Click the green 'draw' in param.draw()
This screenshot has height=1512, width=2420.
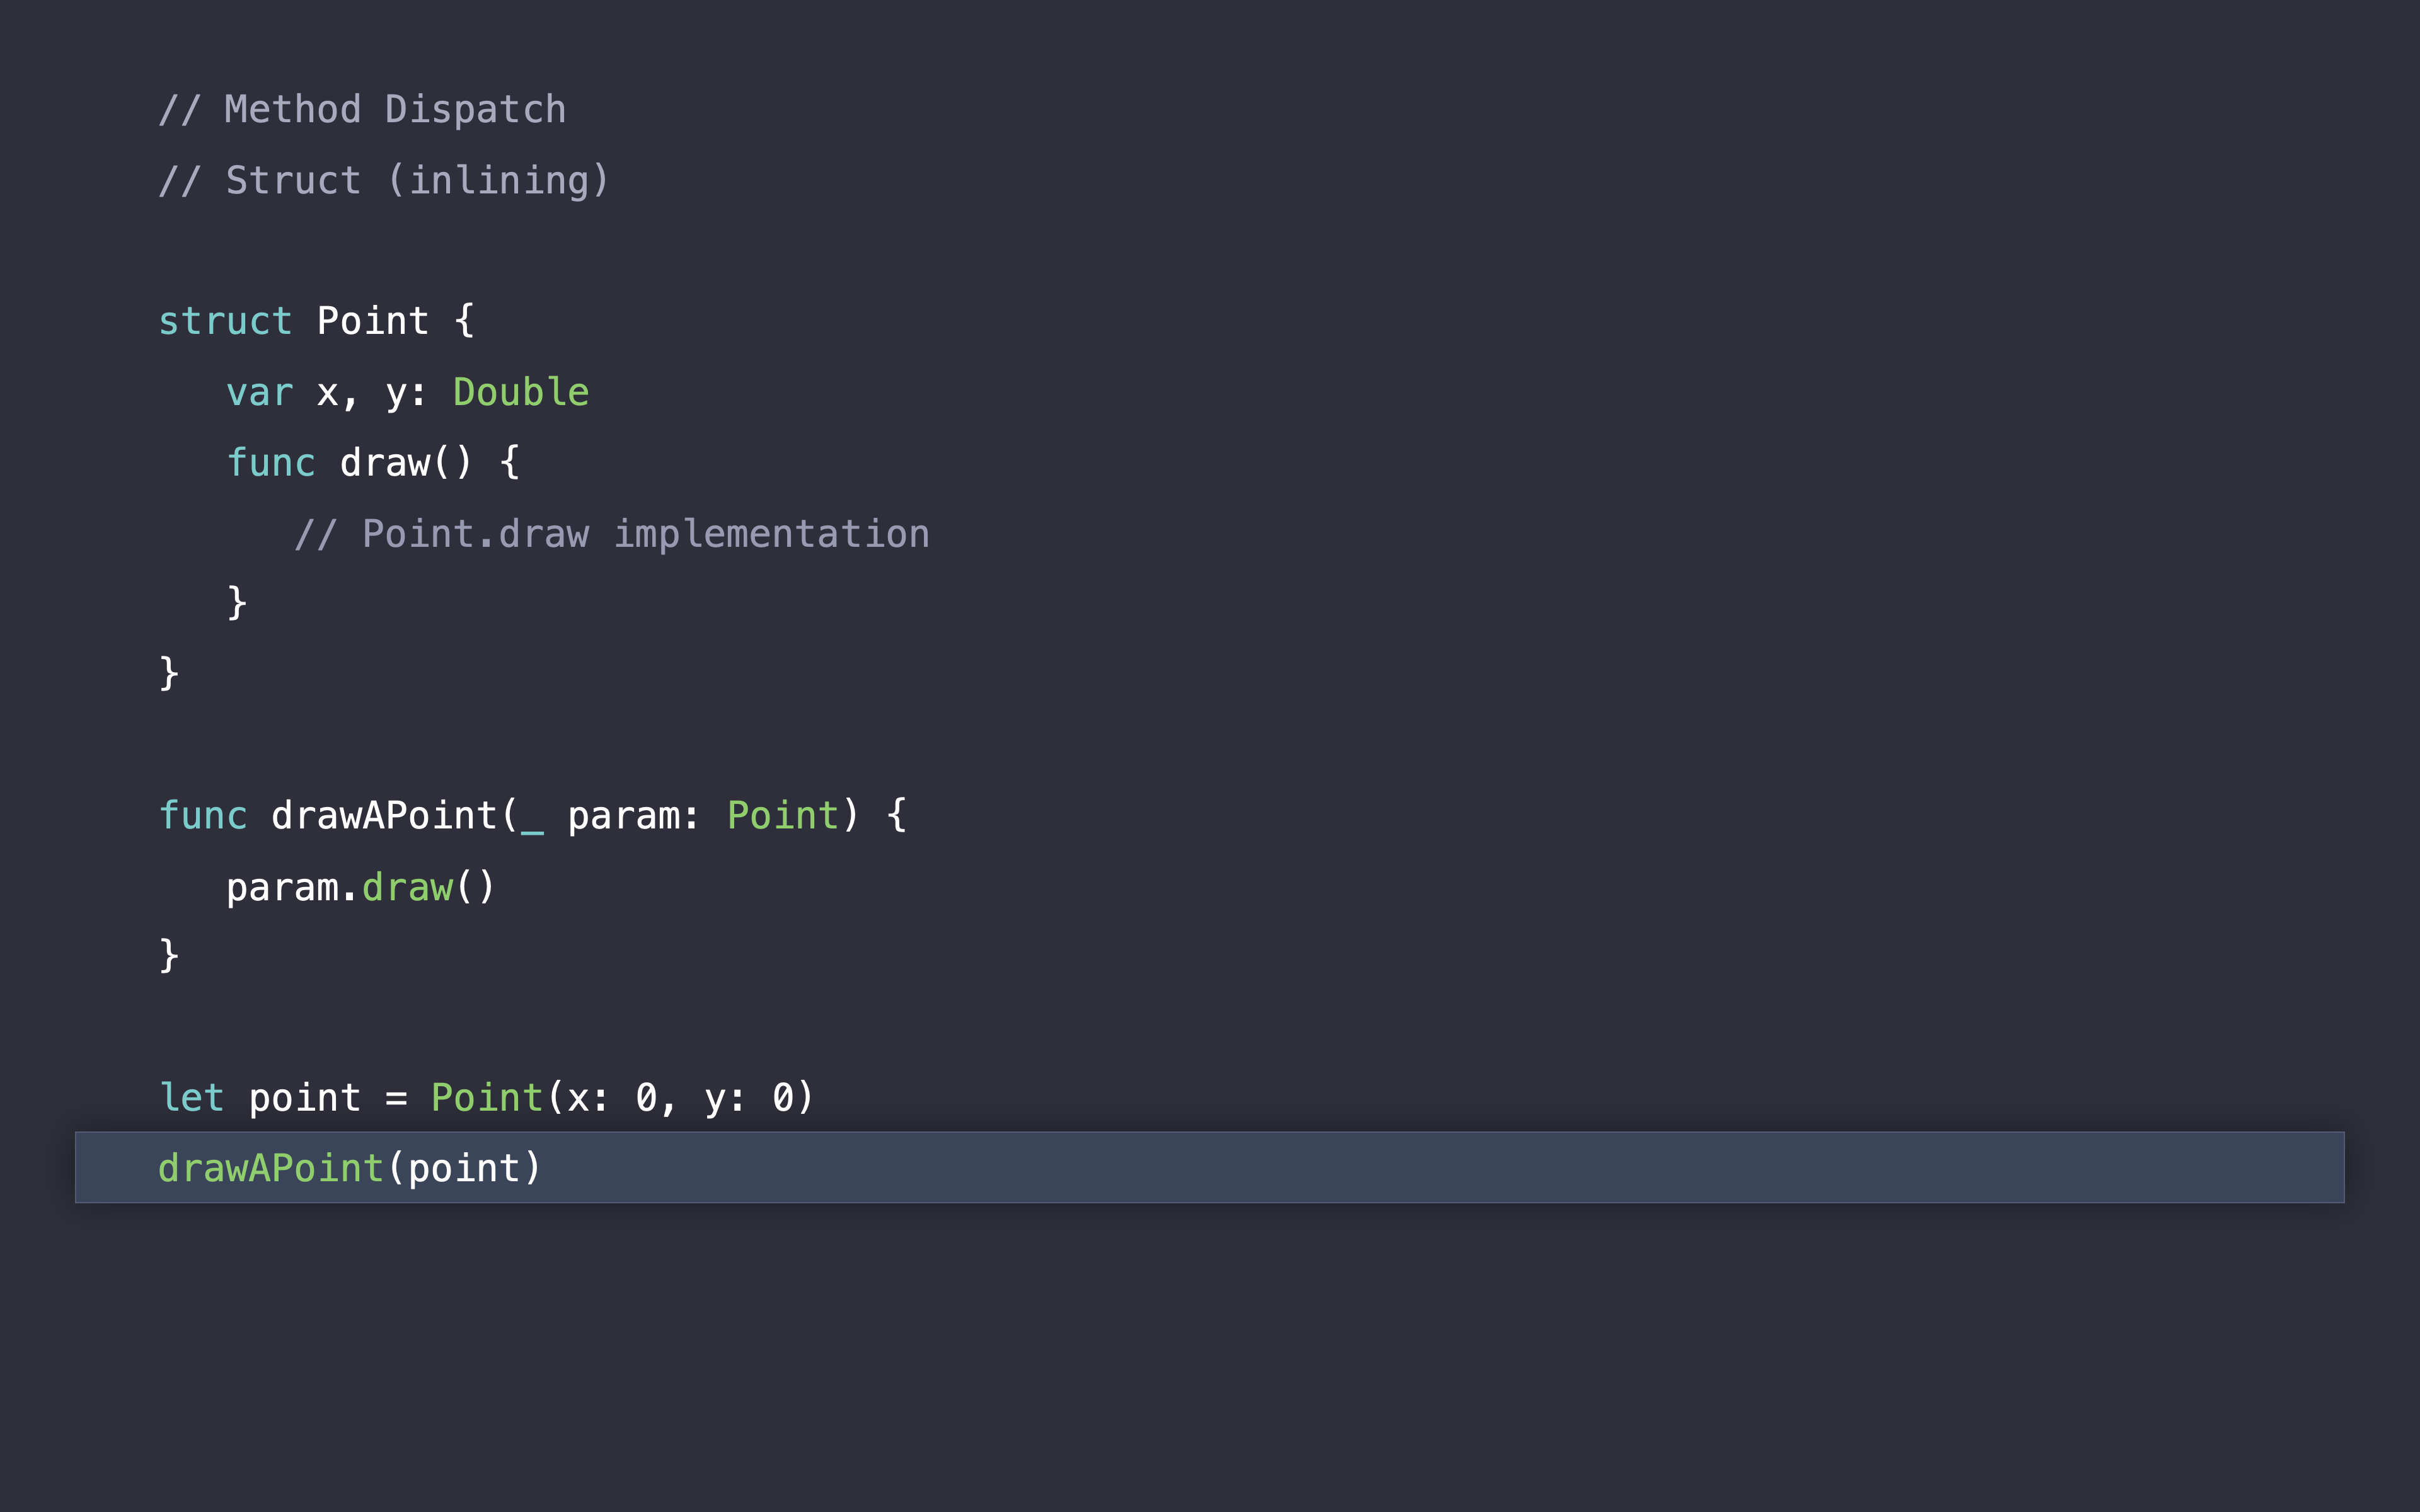pos(407,887)
